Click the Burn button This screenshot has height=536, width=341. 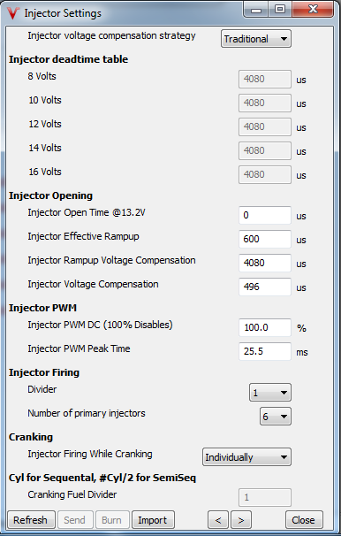(x=112, y=520)
